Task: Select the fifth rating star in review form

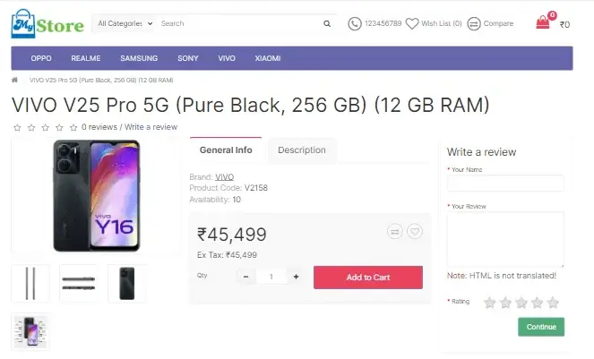Action: 553,303
